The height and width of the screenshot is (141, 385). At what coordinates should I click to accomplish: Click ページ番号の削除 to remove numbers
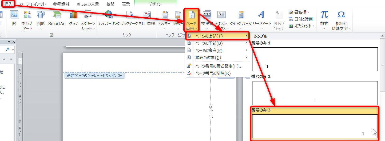(x=213, y=73)
